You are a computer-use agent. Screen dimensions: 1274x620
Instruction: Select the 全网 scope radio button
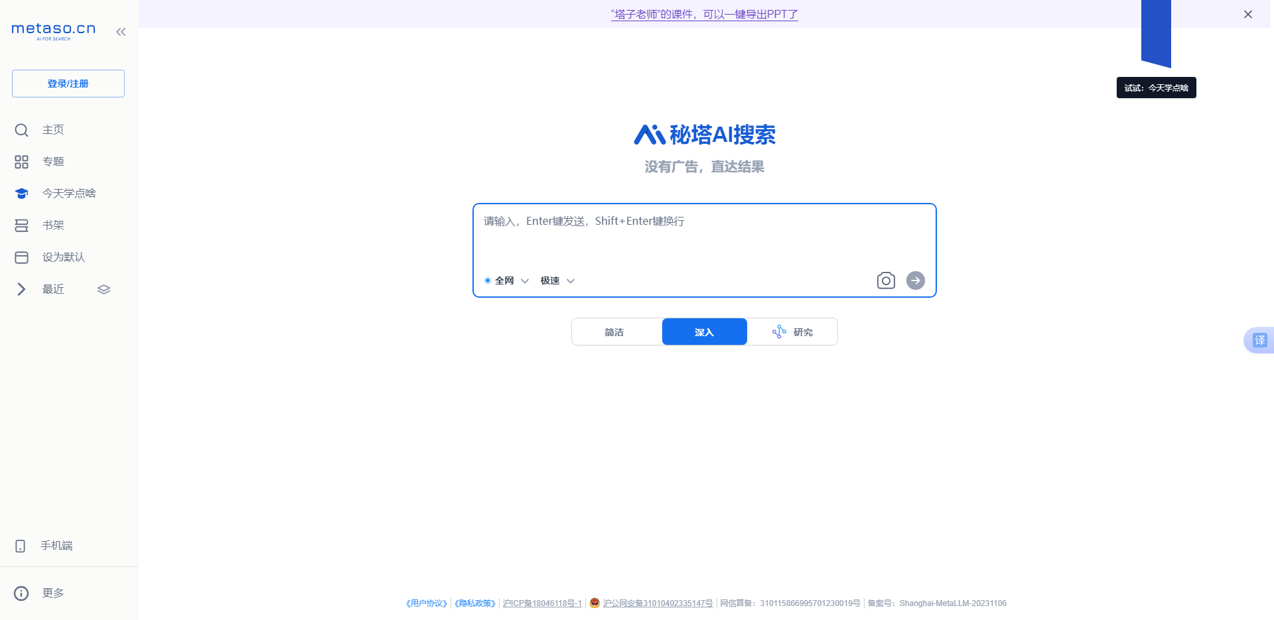pos(486,280)
